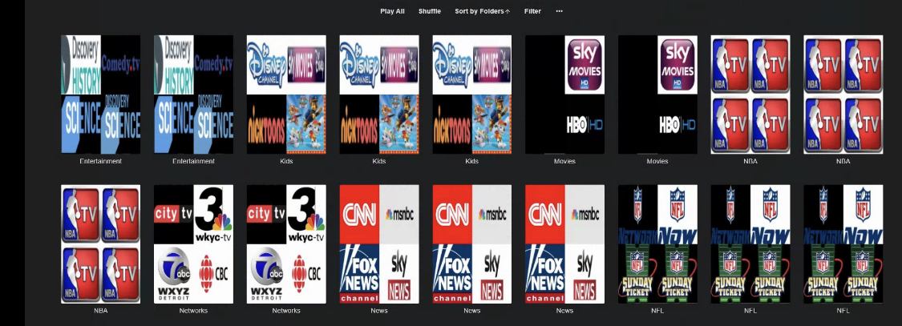Screen dimensions: 902x326
Task: Open the left Networks folder thumbnail
Action: pyautogui.click(x=194, y=243)
